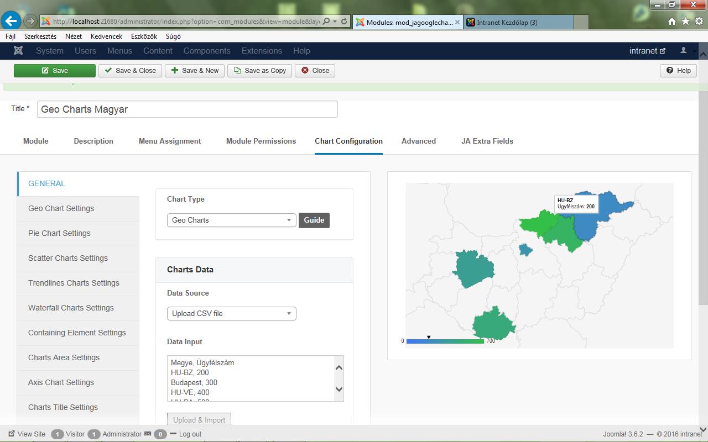Open the user account menu icon
The width and height of the screenshot is (708, 442).
point(684,50)
